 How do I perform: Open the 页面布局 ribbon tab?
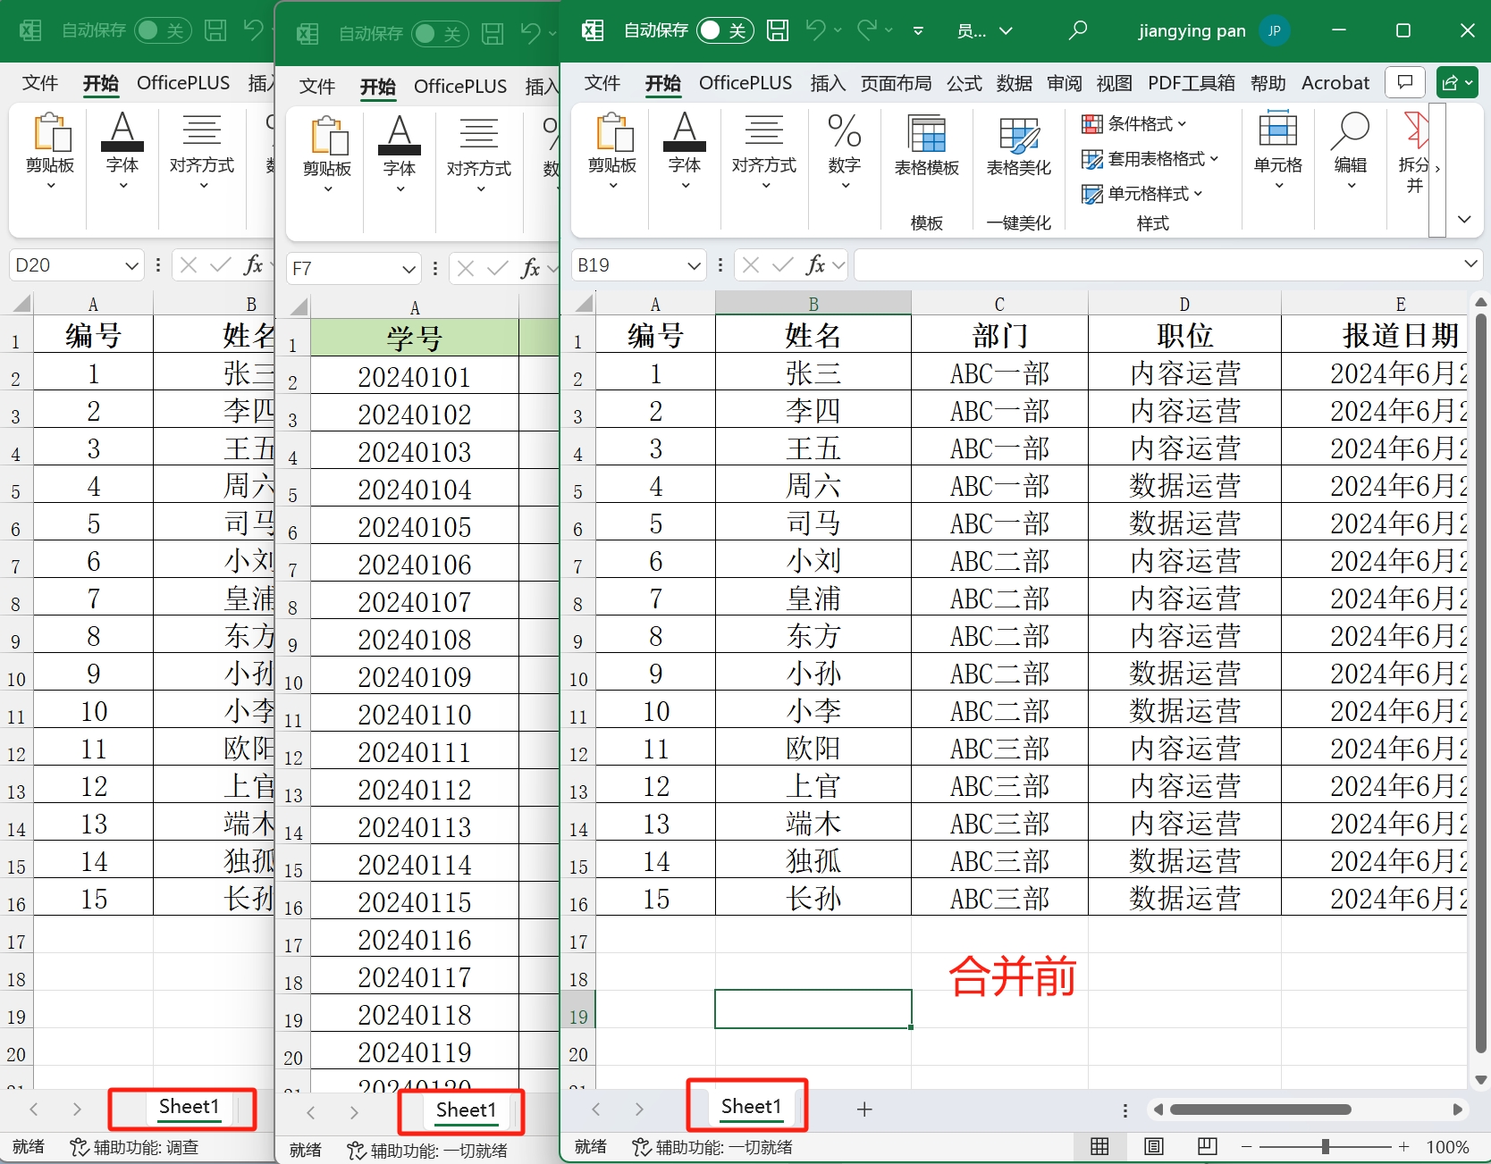[x=896, y=83]
